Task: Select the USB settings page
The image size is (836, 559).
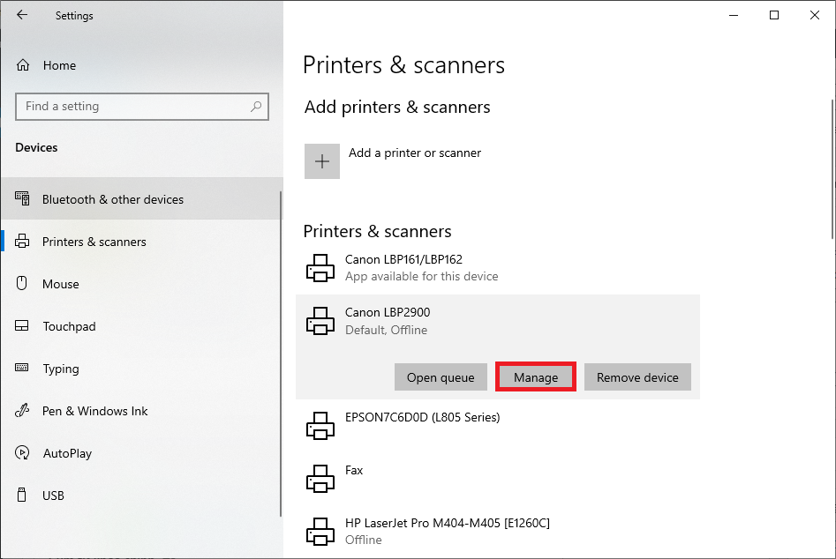Action: [53, 496]
